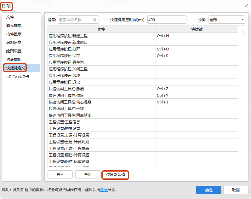Click the 快捷键响应时间 field showing 400
This screenshot has height=199, width=251.
tap(167, 20)
